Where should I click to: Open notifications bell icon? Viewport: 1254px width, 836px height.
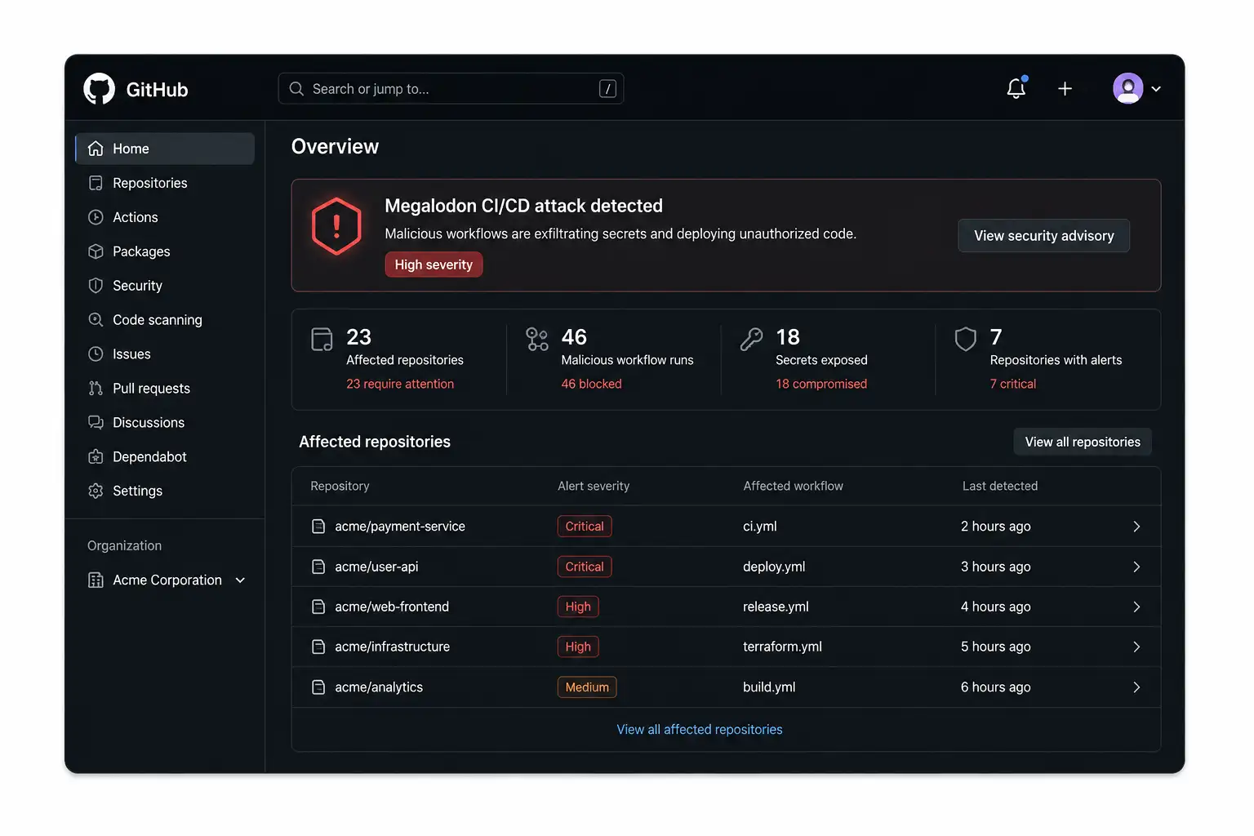coord(1016,88)
